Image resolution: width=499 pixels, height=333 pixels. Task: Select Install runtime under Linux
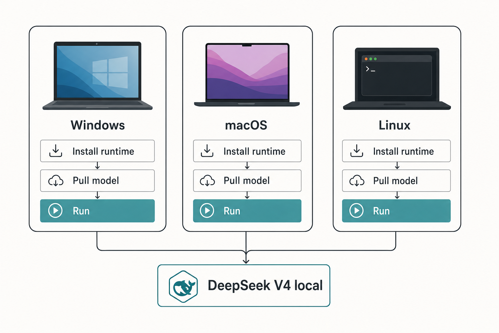click(396, 151)
